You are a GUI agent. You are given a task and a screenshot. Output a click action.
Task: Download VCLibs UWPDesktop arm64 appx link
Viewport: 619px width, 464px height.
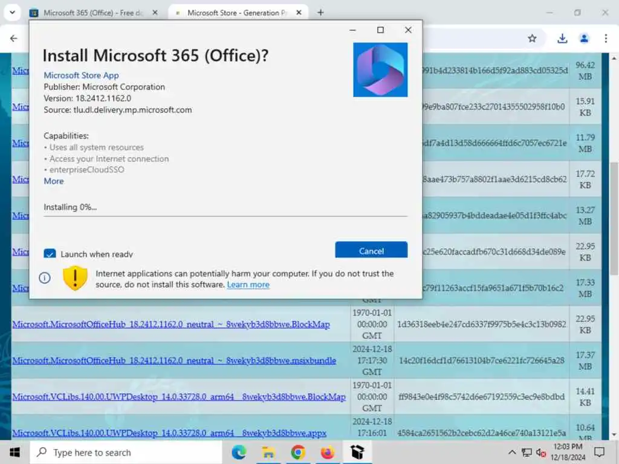[x=169, y=433]
